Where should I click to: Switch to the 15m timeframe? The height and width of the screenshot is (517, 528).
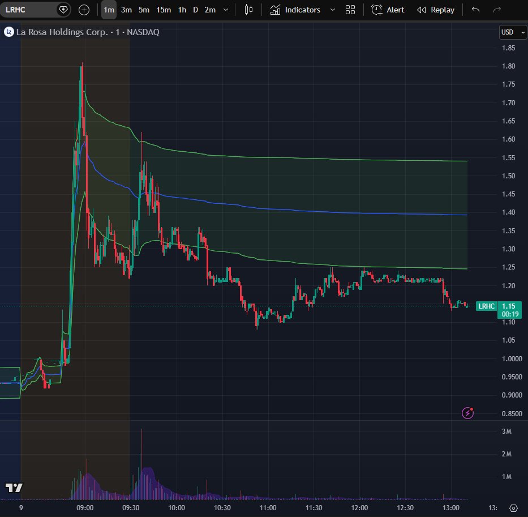[x=164, y=10]
